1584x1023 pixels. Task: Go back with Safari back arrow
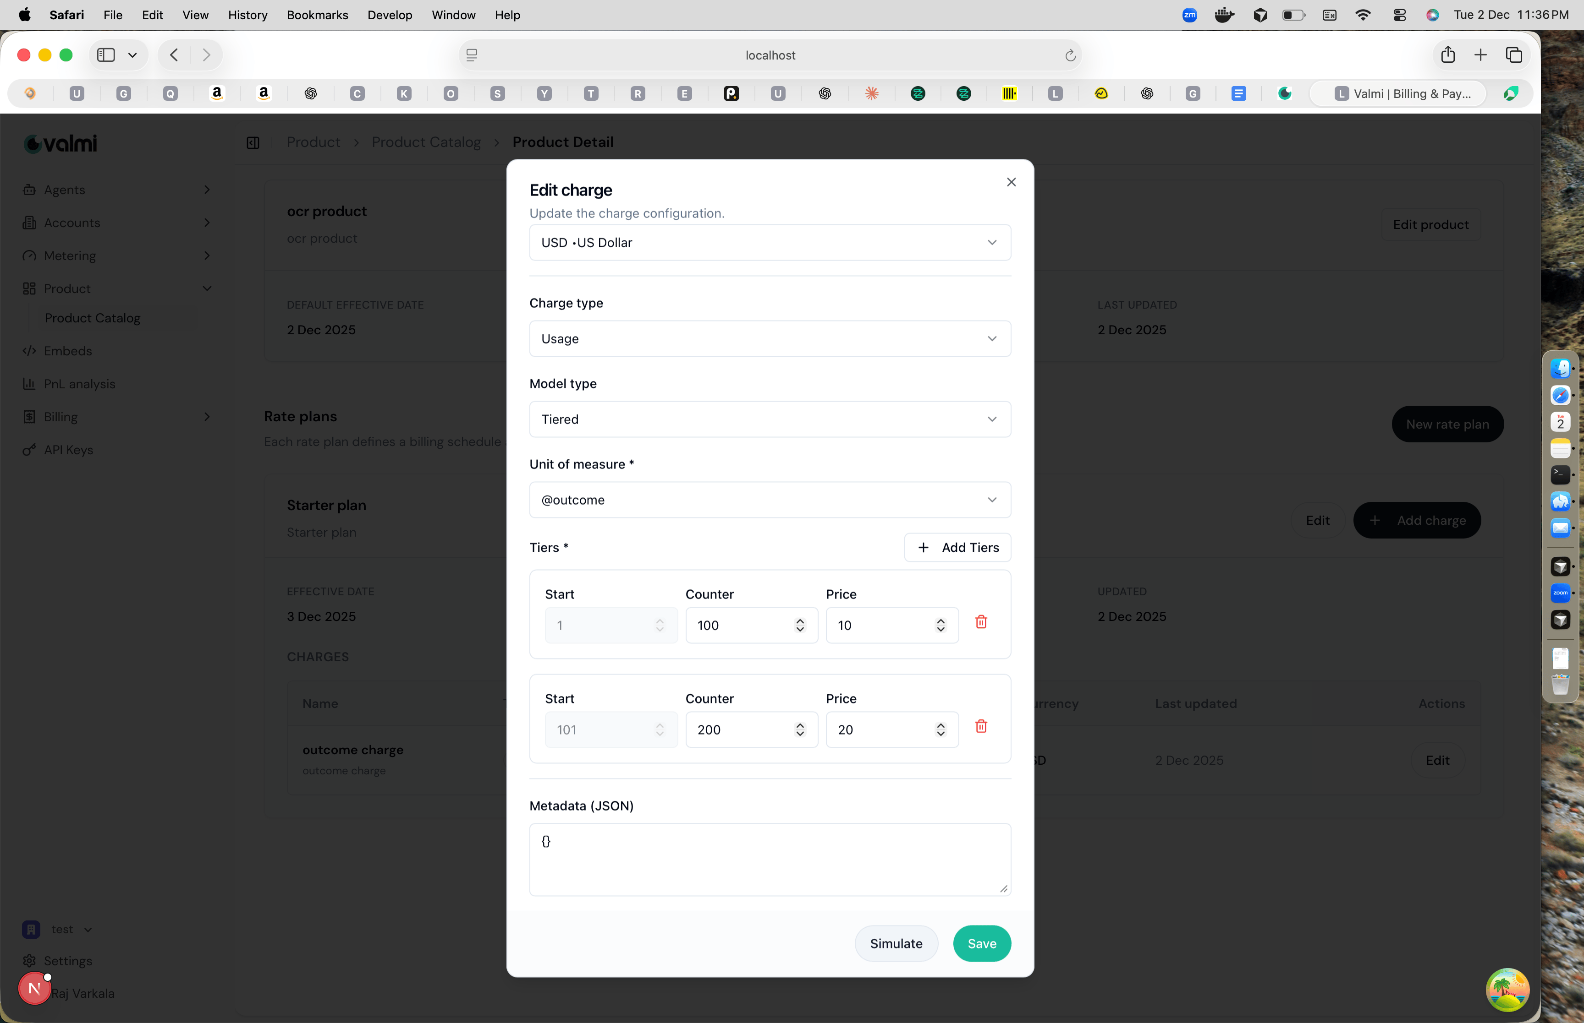174,55
